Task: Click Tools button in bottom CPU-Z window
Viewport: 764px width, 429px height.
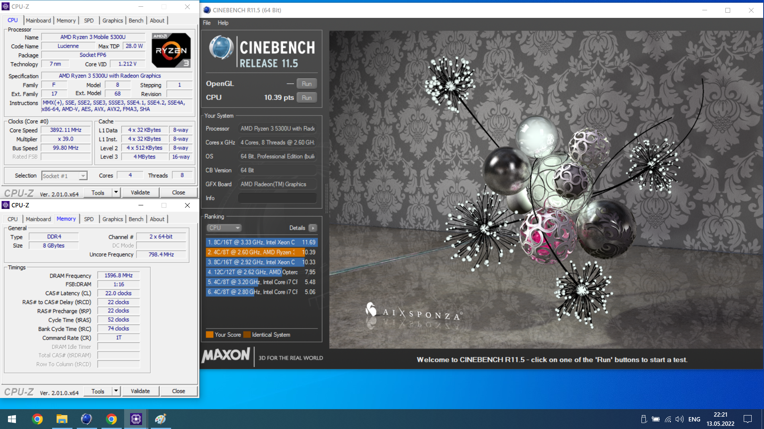Action: click(98, 391)
